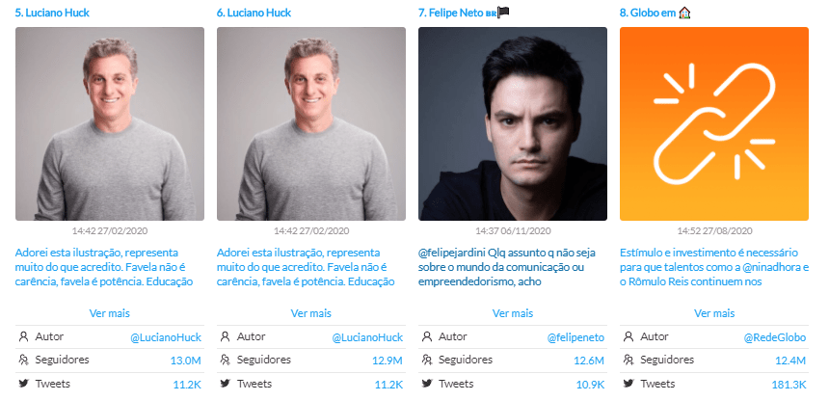Open tweet text beginning Estímulo e investimento
This screenshot has height=401, width=829.
pos(714,267)
